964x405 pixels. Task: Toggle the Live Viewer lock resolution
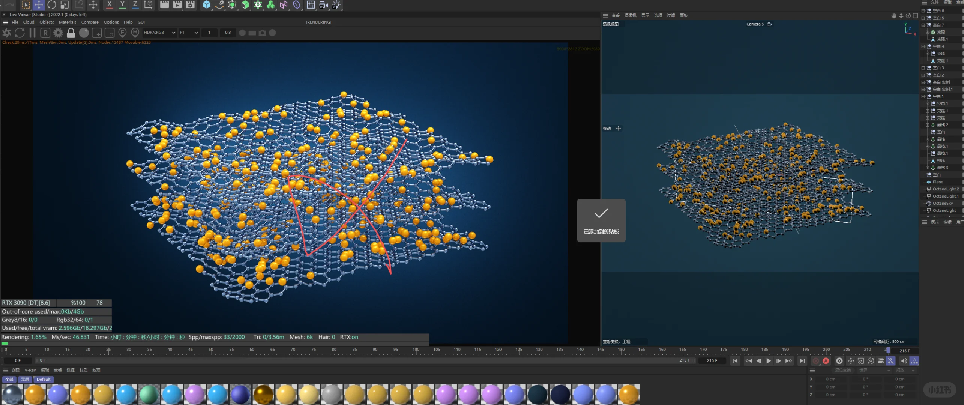tap(71, 33)
